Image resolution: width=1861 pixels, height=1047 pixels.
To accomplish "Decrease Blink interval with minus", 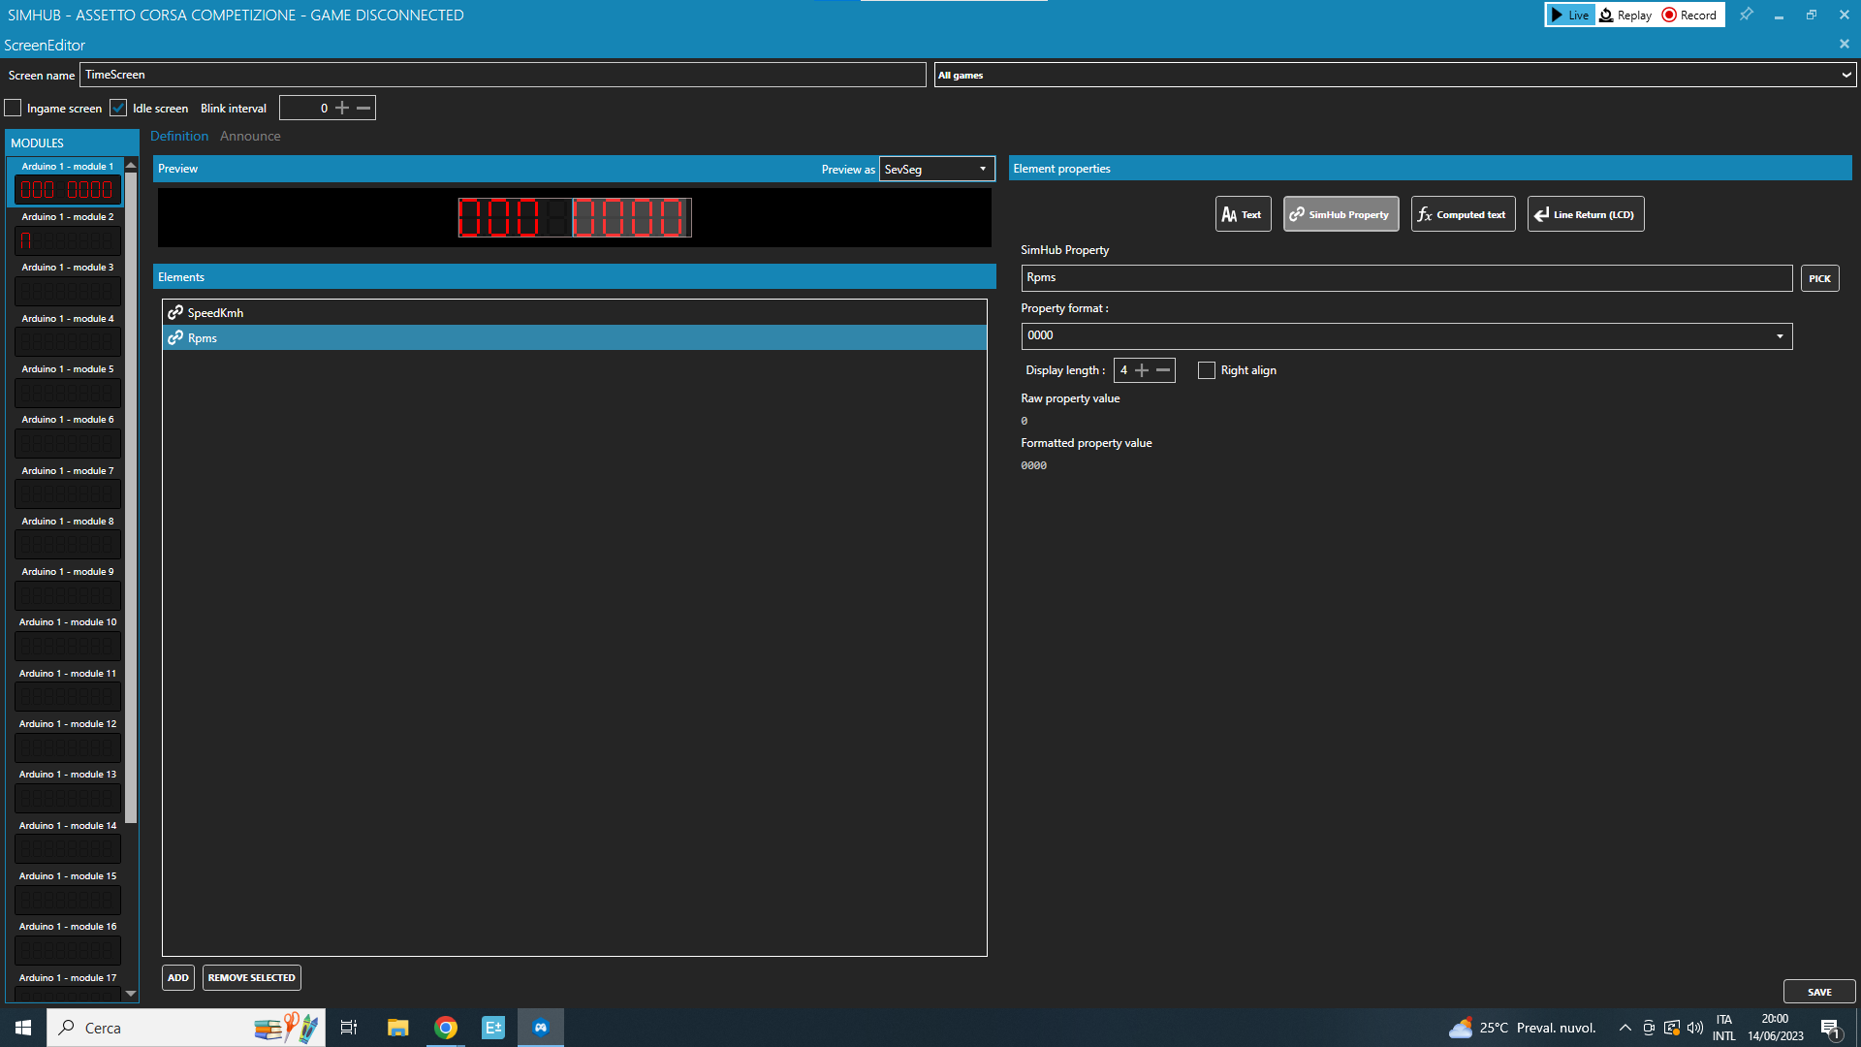I will [x=363, y=108].
